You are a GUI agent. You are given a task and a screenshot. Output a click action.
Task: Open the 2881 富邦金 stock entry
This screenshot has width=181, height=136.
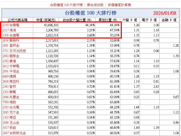pos(11,46)
